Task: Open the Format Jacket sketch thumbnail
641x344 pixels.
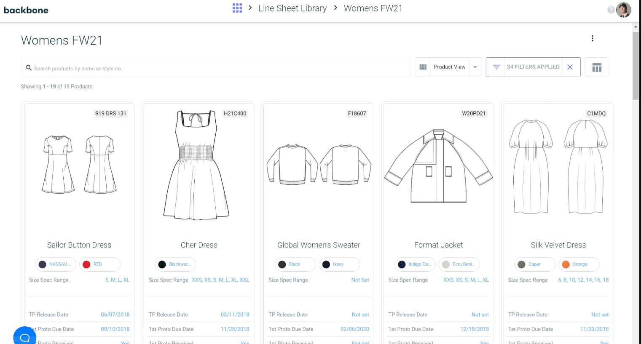Action: pos(438,166)
